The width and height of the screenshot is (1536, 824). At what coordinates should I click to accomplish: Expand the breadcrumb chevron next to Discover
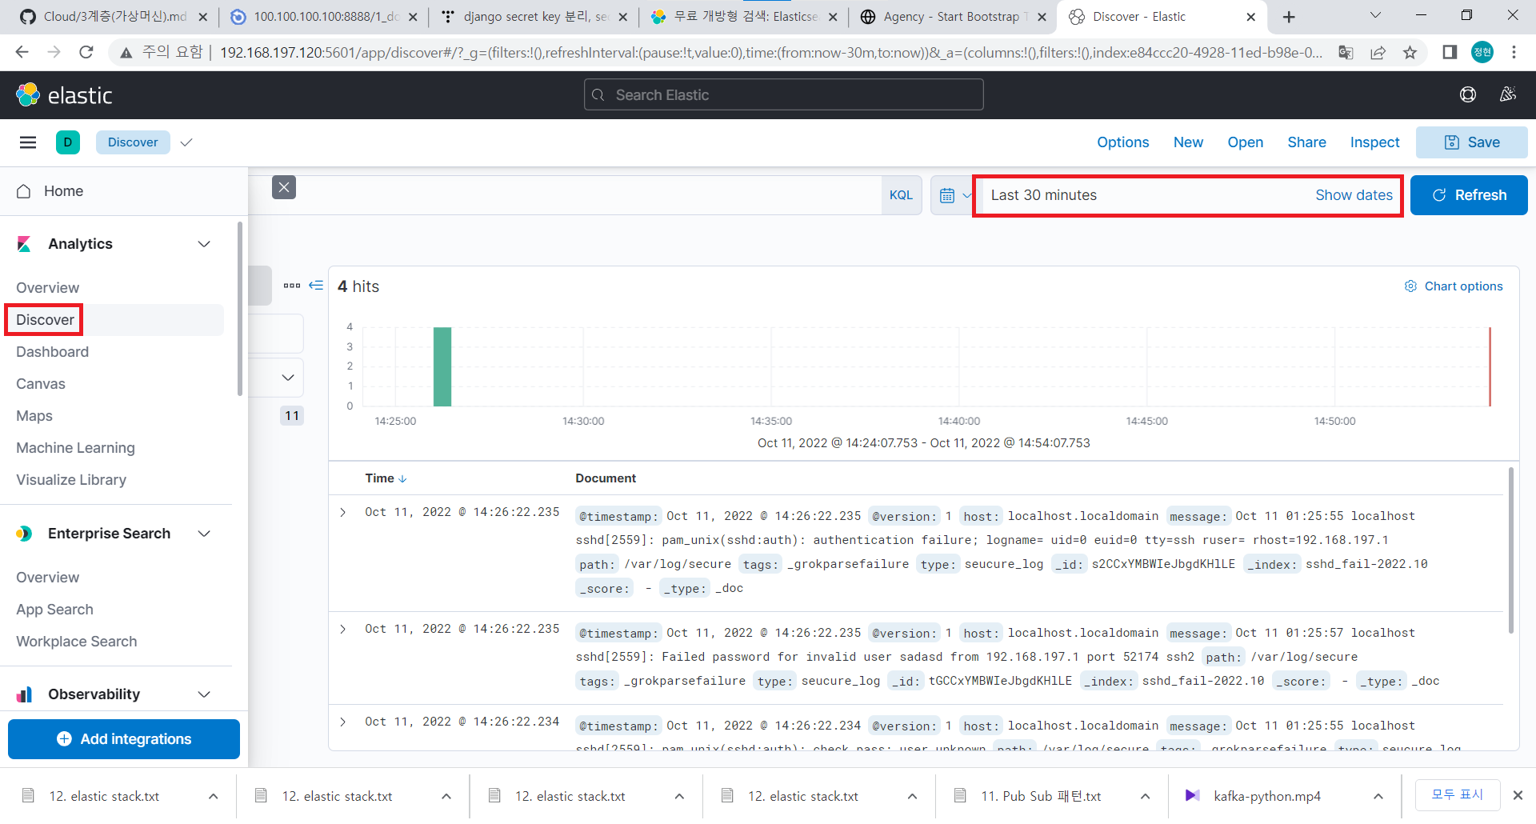[x=186, y=142]
